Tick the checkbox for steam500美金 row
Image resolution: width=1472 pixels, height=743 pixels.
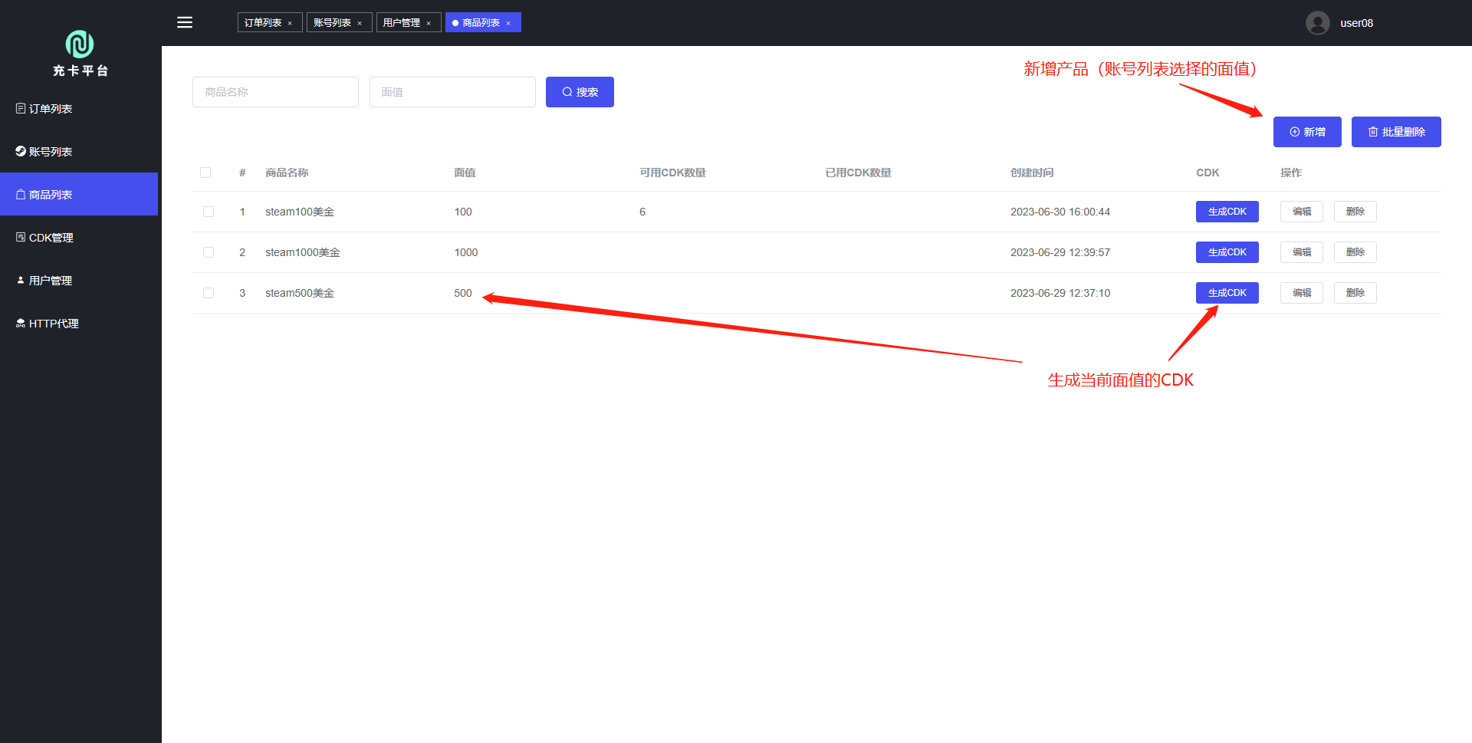pos(209,293)
